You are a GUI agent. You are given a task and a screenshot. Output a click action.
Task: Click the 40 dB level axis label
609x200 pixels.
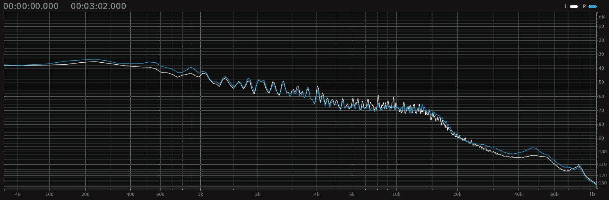(602, 68)
